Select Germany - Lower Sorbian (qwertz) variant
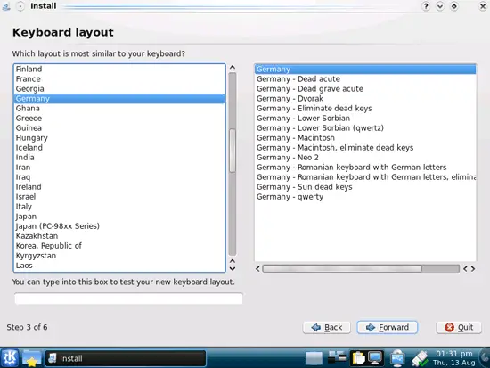This screenshot has width=490, height=368. (x=365, y=128)
